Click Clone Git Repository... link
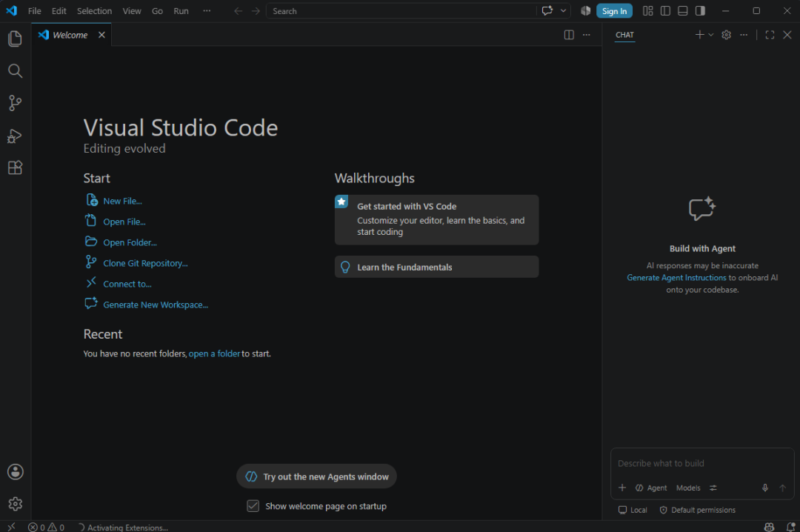The height and width of the screenshot is (532, 800). (145, 264)
